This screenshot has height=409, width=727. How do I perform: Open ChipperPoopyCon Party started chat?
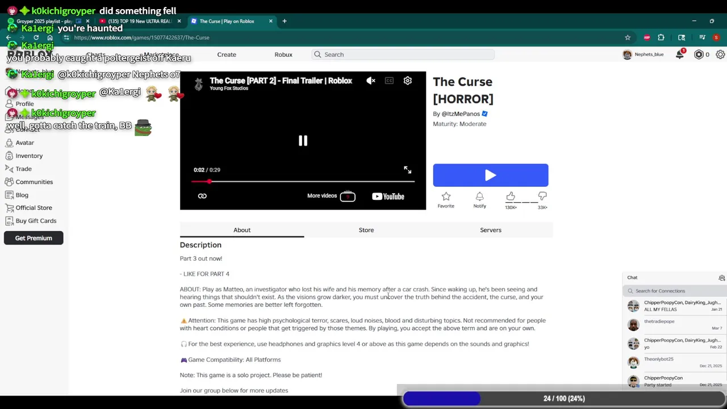pos(675,381)
